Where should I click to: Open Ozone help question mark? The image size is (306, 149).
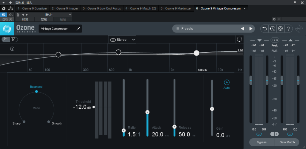tap(289, 29)
